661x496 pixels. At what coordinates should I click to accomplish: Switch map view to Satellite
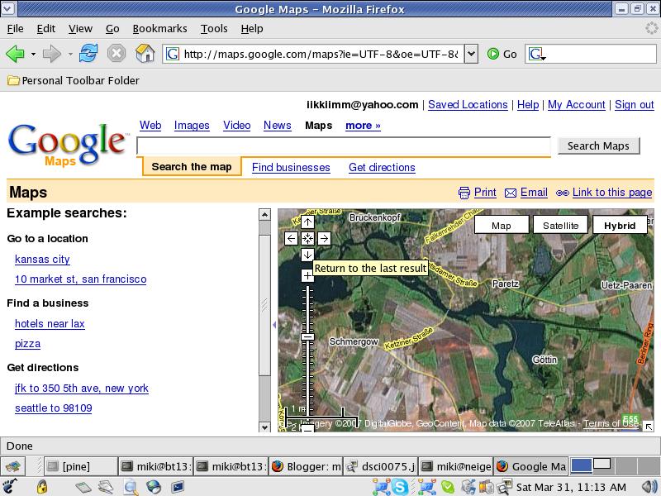[x=560, y=225]
